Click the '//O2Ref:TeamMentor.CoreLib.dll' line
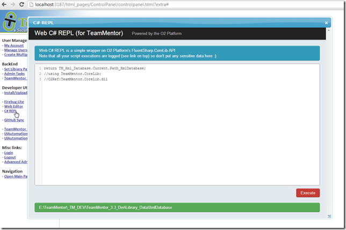The image size is (346, 230). (x=76, y=79)
